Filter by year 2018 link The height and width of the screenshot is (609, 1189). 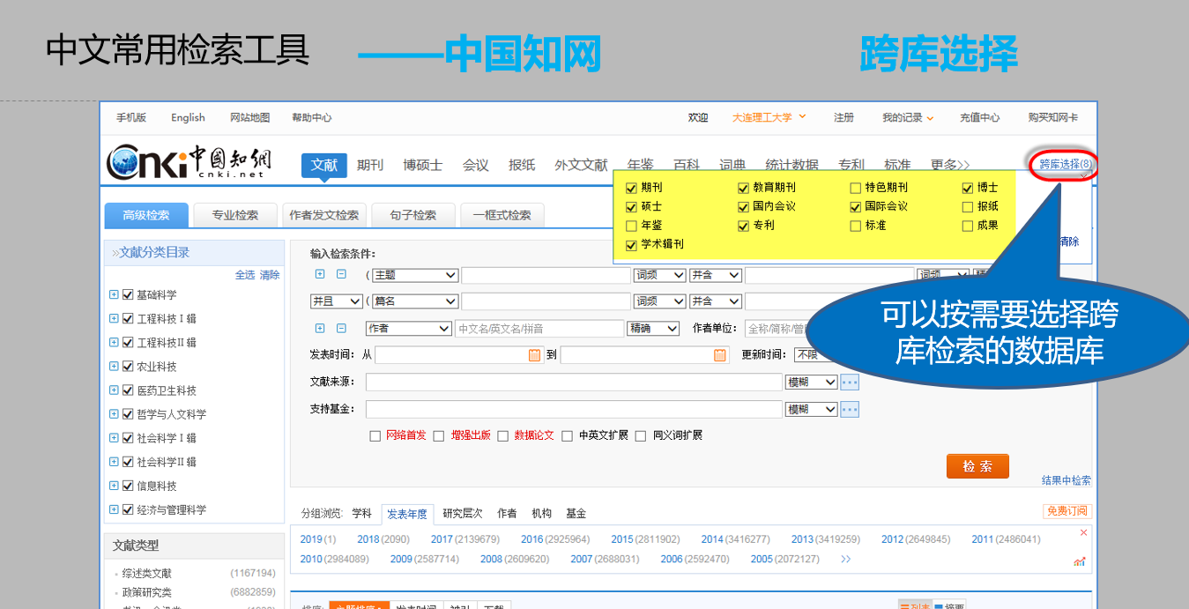click(x=368, y=539)
